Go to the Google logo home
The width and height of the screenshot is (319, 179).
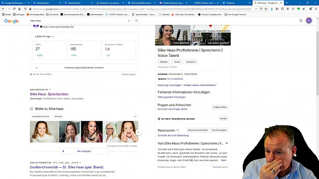point(11,21)
